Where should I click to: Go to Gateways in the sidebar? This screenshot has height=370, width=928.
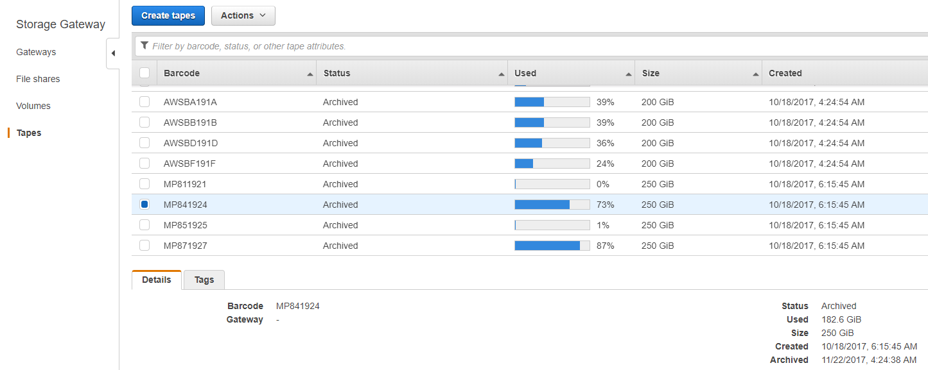click(x=36, y=52)
